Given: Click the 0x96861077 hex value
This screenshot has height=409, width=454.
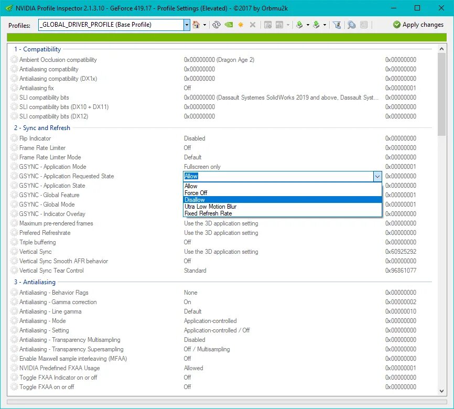Looking at the screenshot, I should 401,271.
